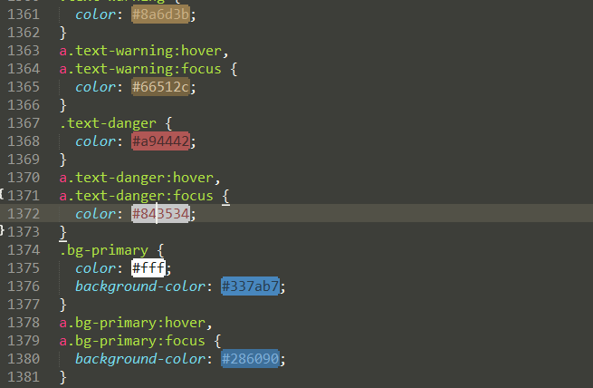593x388 pixels.
Task: Select the #66512c color value
Action: coord(163,87)
